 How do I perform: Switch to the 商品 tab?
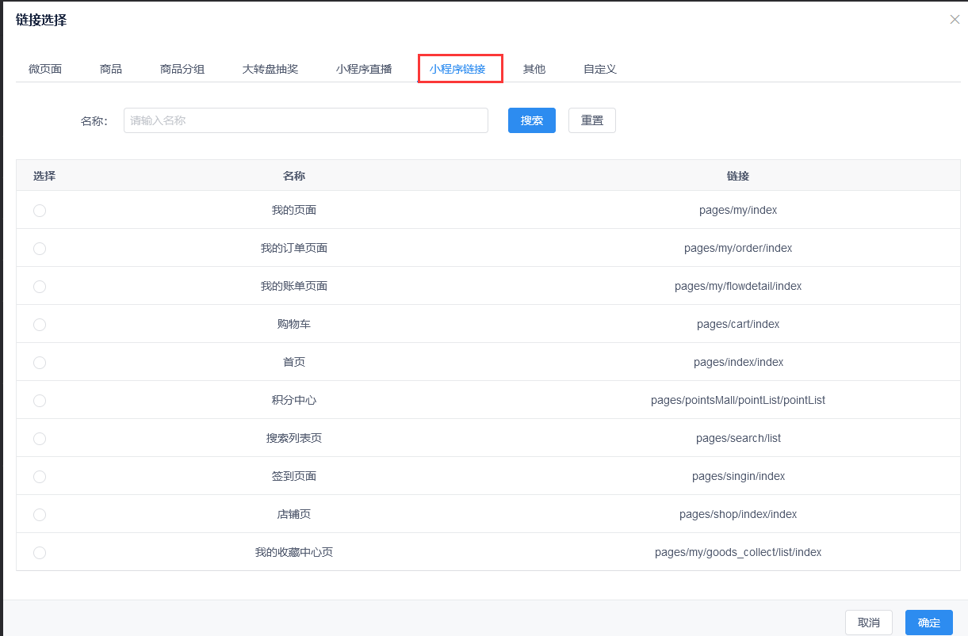(111, 69)
